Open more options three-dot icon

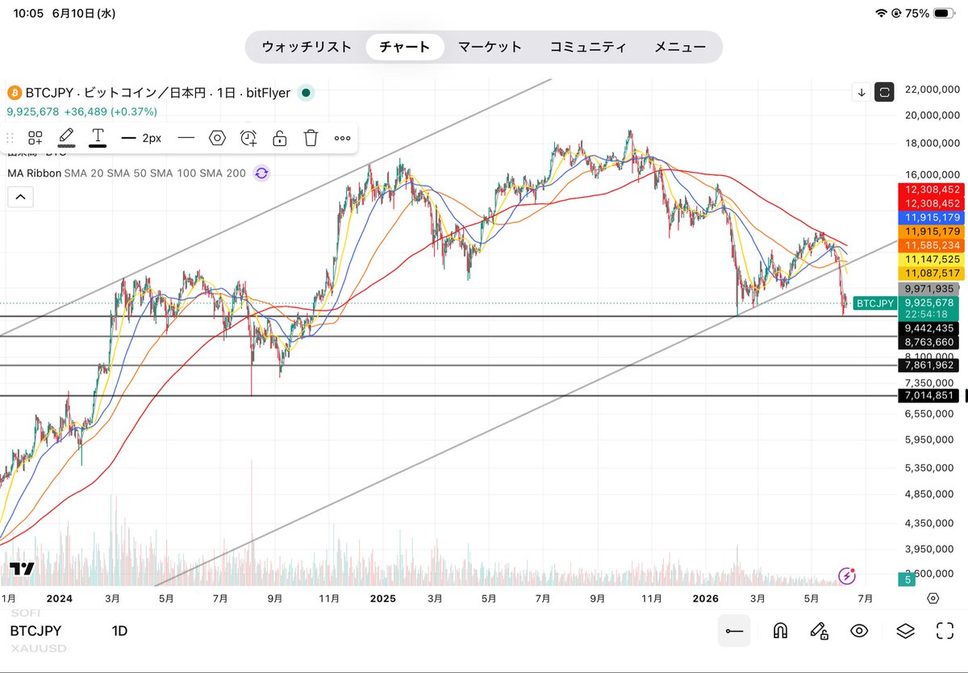click(342, 138)
